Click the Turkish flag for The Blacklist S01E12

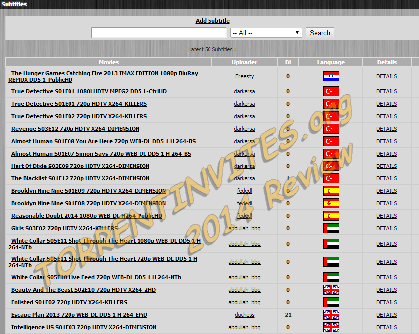[x=331, y=178]
